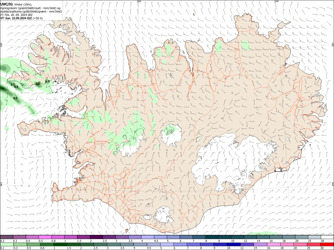Click the hatched area on the central glacier
Viewport: 334px width, 250px height.
click(170, 132)
